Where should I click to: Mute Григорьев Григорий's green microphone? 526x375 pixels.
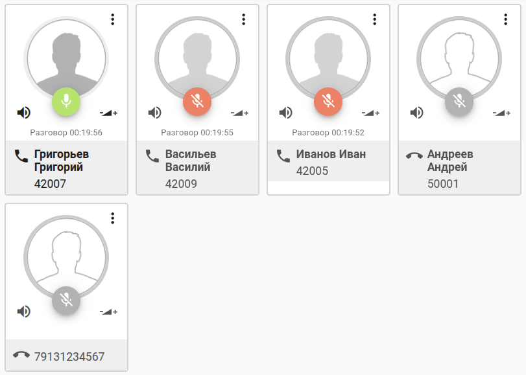(66, 101)
